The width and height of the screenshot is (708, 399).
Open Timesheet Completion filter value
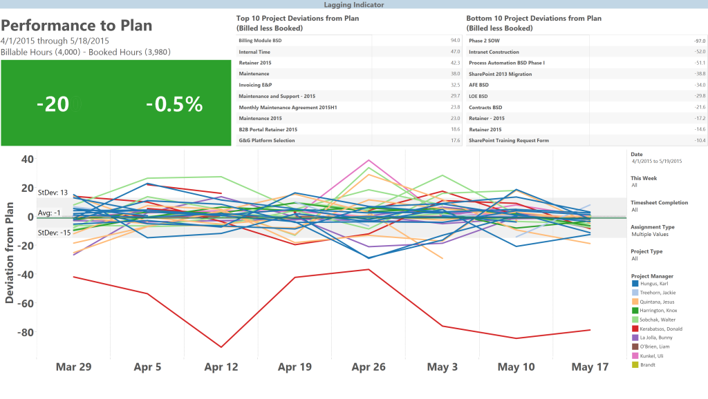(x=635, y=210)
